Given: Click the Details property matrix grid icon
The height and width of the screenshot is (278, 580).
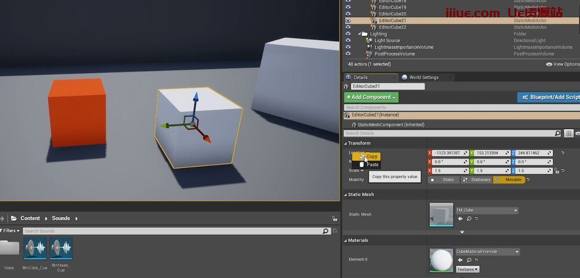Looking at the screenshot, I should 568,133.
